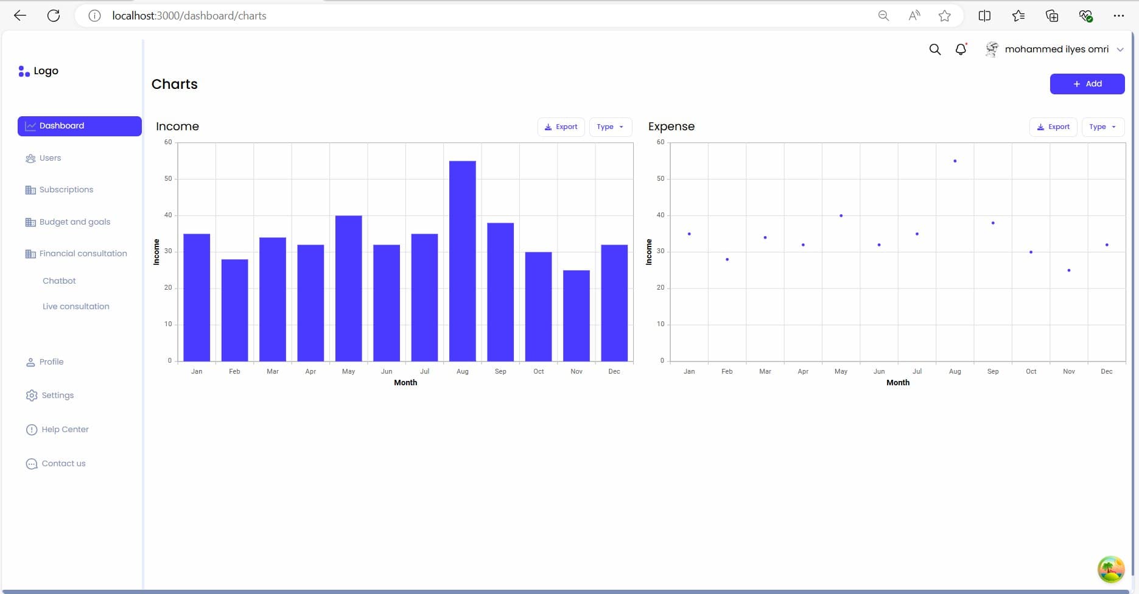Add page to favorites with star icon
The width and height of the screenshot is (1139, 594).
[x=944, y=16]
